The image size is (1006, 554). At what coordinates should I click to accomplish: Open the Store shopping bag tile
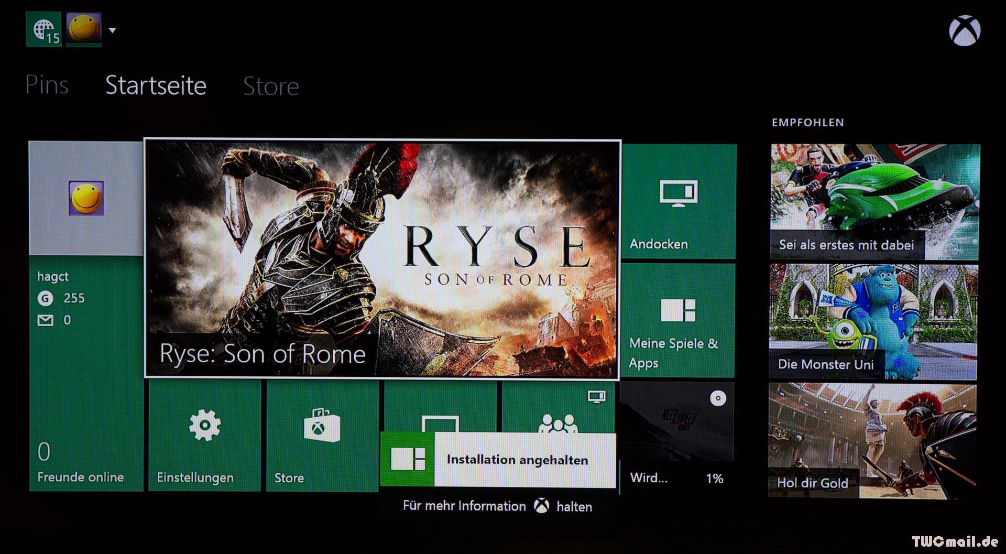tap(322, 436)
